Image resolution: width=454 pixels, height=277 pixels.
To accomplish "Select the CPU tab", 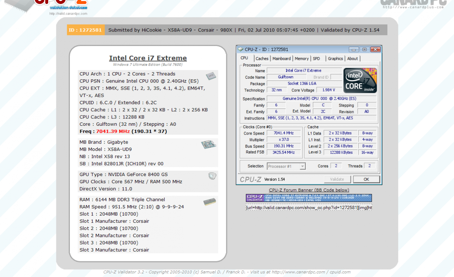I will click(x=244, y=58).
